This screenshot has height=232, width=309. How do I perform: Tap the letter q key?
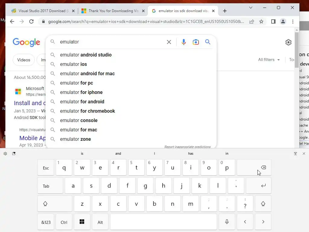coord(64,167)
